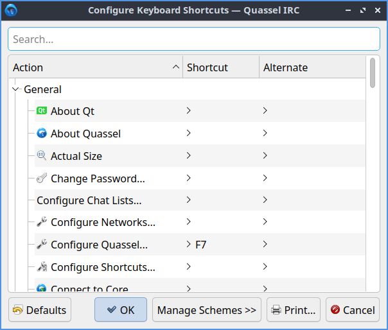Expand the F7 shortcut for Configure Quassel
The height and width of the screenshot is (330, 388).
click(189, 245)
